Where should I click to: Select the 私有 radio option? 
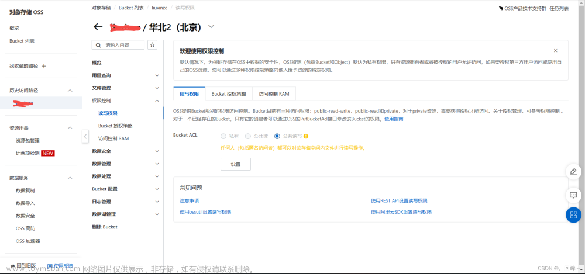[x=223, y=136]
